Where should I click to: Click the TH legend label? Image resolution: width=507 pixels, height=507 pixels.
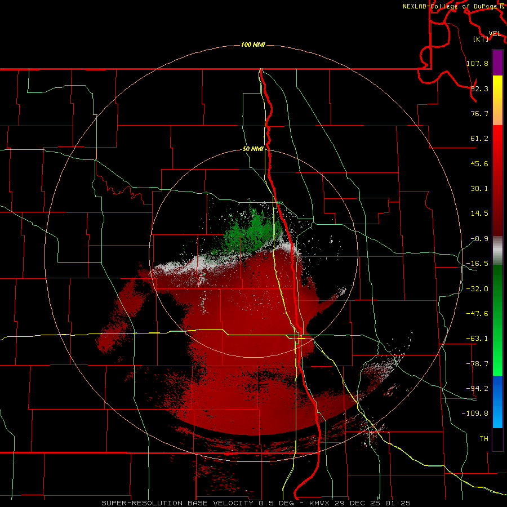484,438
